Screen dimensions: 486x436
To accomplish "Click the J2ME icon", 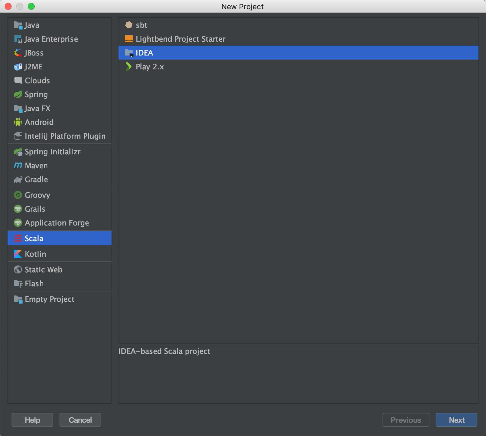I will (x=18, y=67).
